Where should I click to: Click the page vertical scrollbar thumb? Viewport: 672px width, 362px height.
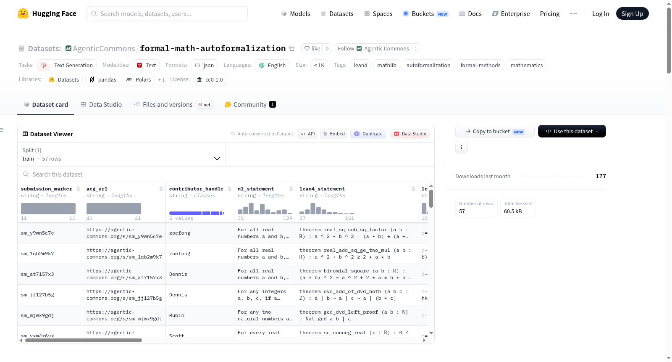[x=669, y=41]
